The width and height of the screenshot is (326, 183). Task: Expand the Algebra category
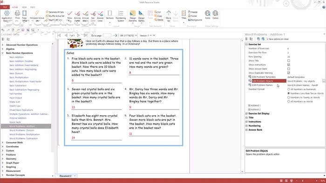(x=2, y=49)
